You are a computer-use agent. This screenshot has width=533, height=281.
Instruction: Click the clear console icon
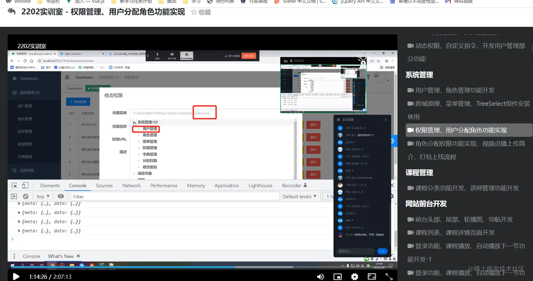26,196
